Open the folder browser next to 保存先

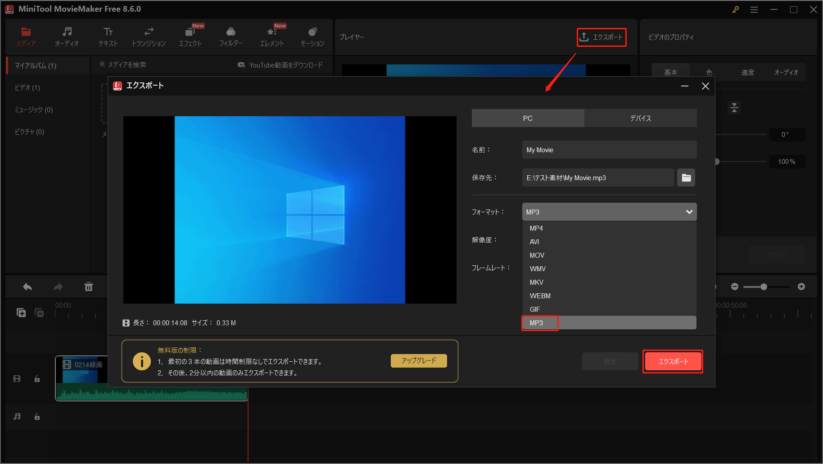(x=686, y=177)
